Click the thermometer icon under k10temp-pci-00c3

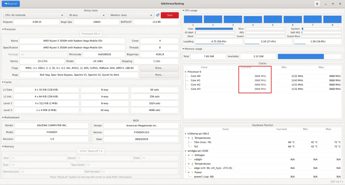tap(193, 138)
